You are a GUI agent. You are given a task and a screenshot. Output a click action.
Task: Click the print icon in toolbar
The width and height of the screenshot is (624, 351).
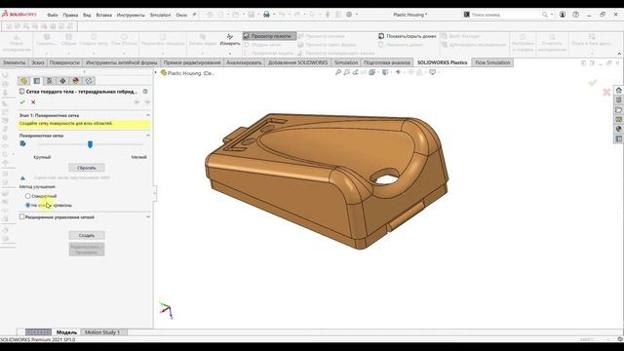coord(266,15)
